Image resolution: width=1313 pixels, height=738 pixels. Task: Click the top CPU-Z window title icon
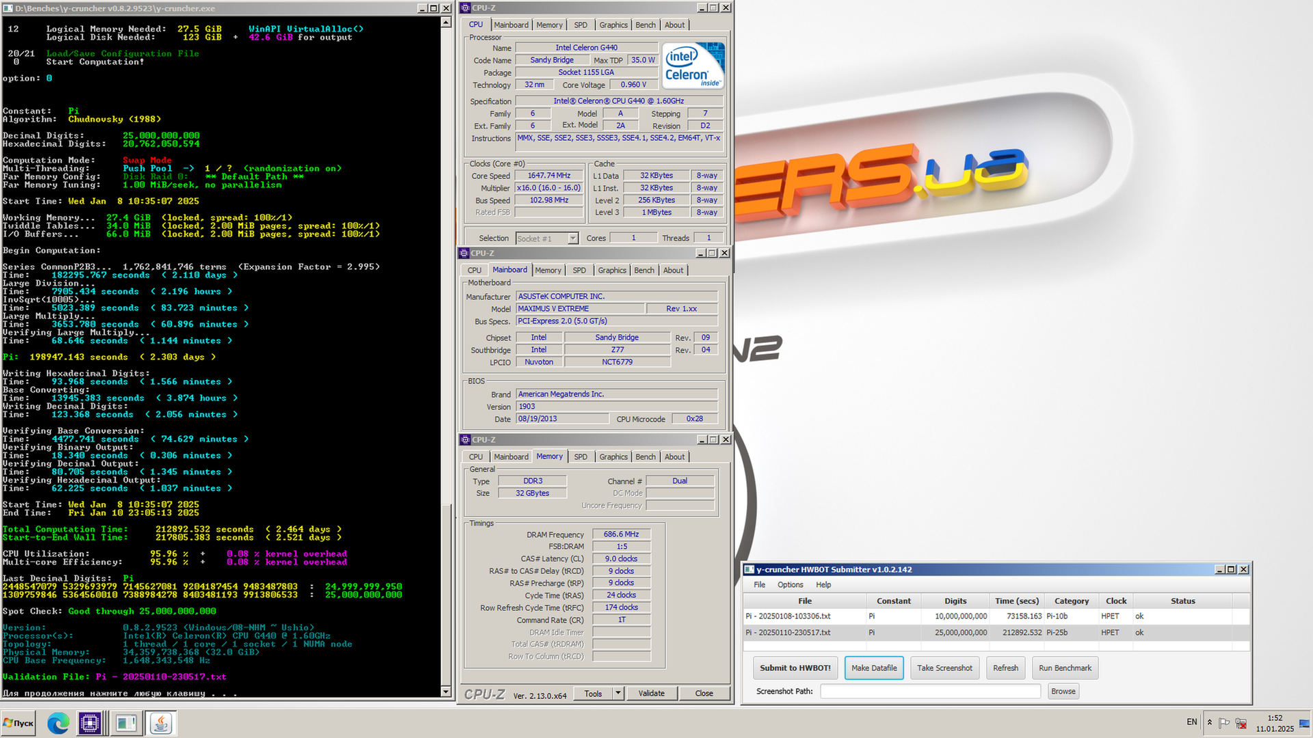coord(465,8)
